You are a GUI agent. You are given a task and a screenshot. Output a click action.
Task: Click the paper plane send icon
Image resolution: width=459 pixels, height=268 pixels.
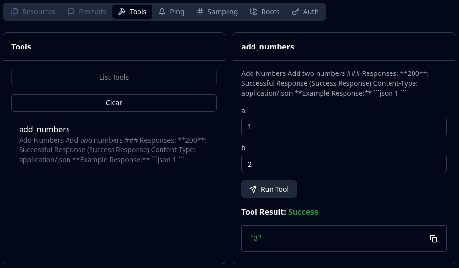point(253,189)
